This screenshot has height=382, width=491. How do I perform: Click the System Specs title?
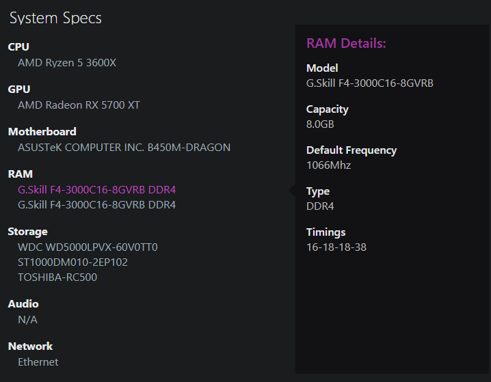point(55,18)
